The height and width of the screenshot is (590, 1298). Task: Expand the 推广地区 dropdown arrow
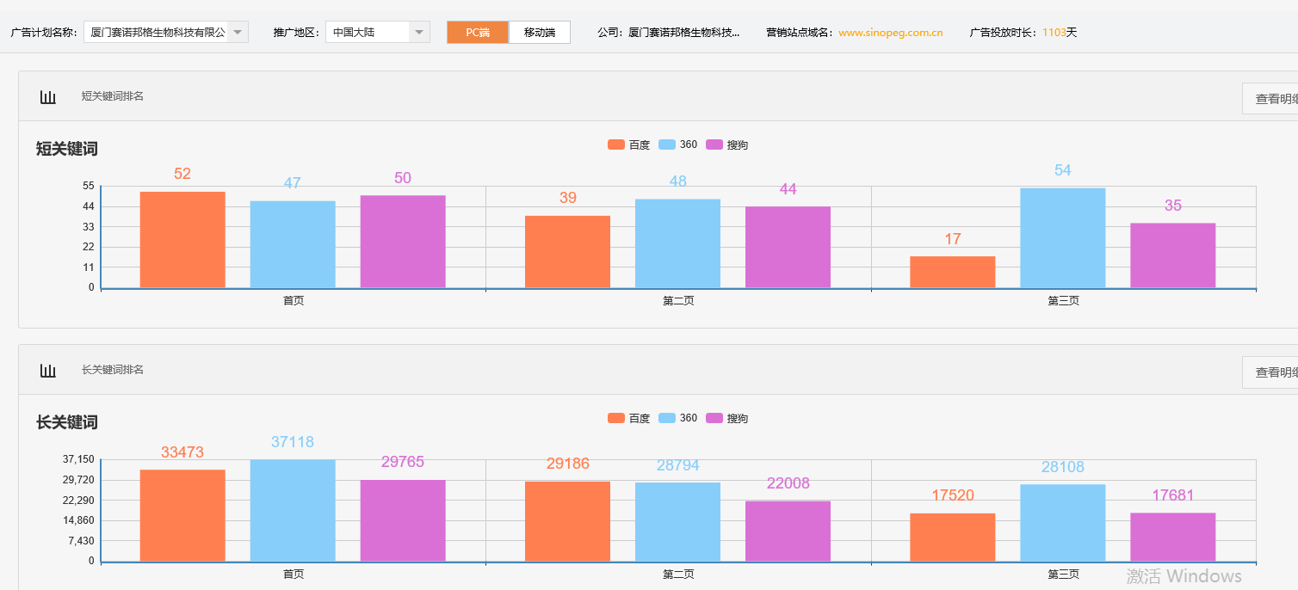[x=418, y=33]
